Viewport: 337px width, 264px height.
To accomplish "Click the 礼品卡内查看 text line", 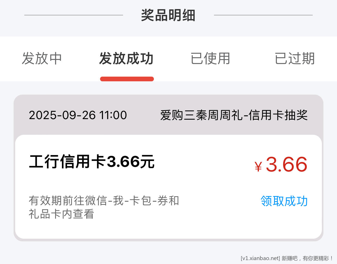I will (x=61, y=214).
